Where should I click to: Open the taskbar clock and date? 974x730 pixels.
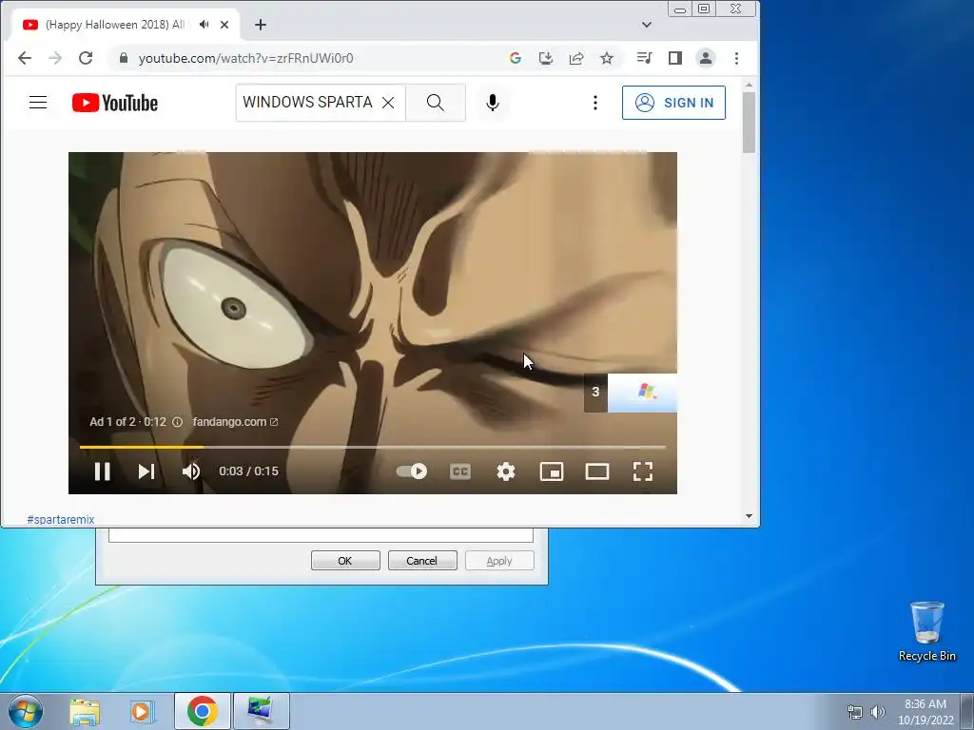(925, 712)
